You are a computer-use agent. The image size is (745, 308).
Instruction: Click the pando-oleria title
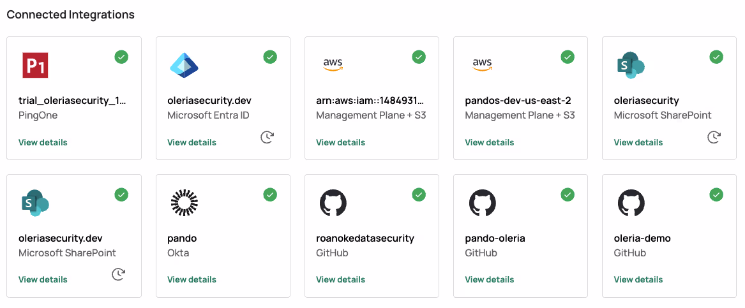click(x=495, y=238)
